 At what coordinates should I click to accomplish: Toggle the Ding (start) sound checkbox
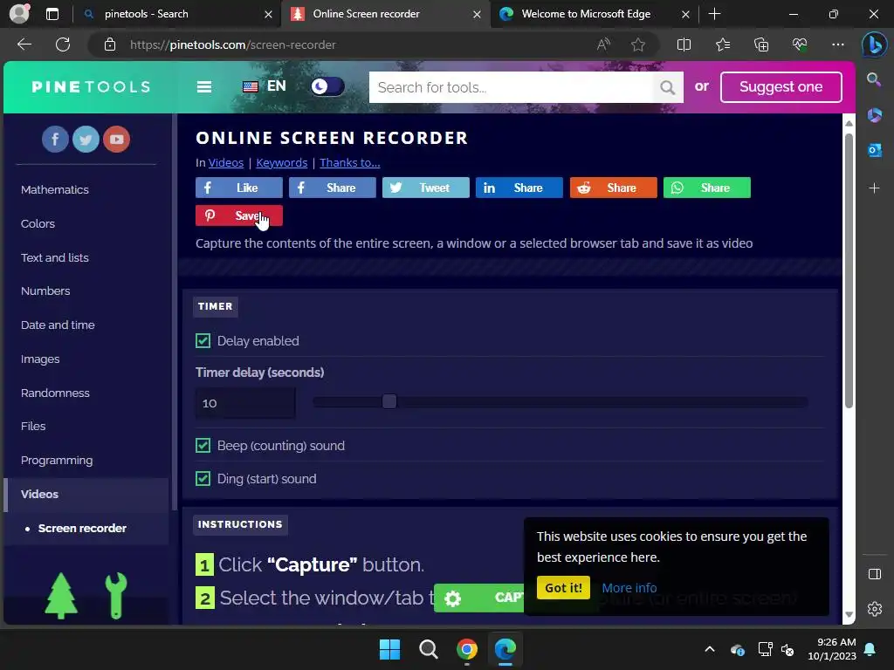[203, 479]
